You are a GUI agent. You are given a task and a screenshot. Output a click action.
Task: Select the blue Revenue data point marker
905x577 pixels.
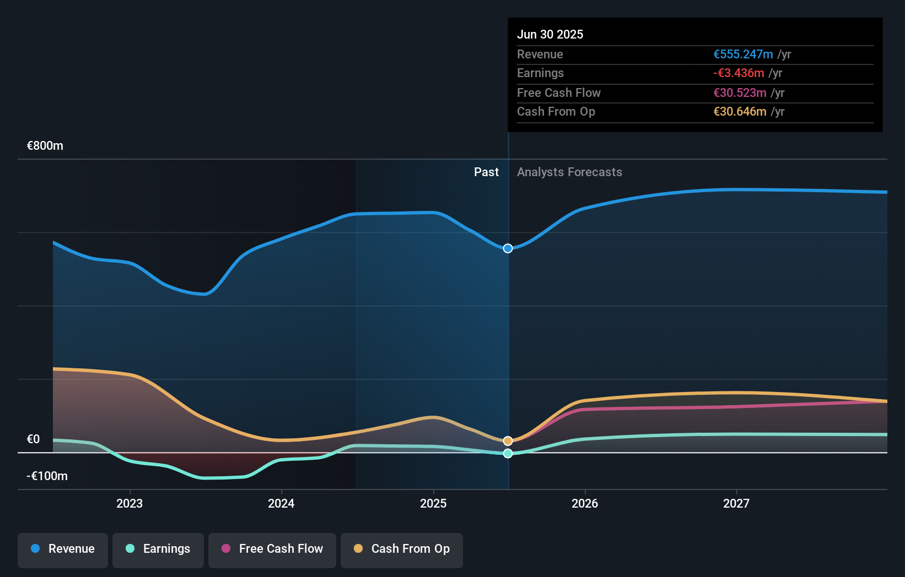coord(507,248)
